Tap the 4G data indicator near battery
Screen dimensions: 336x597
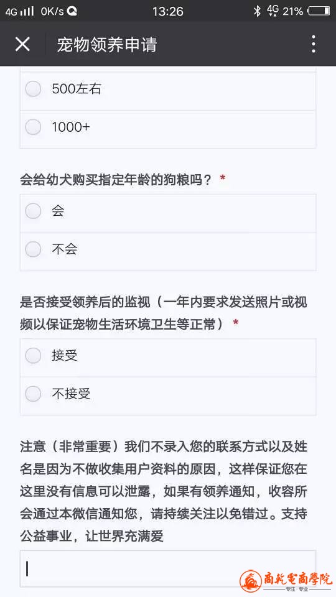(x=273, y=11)
